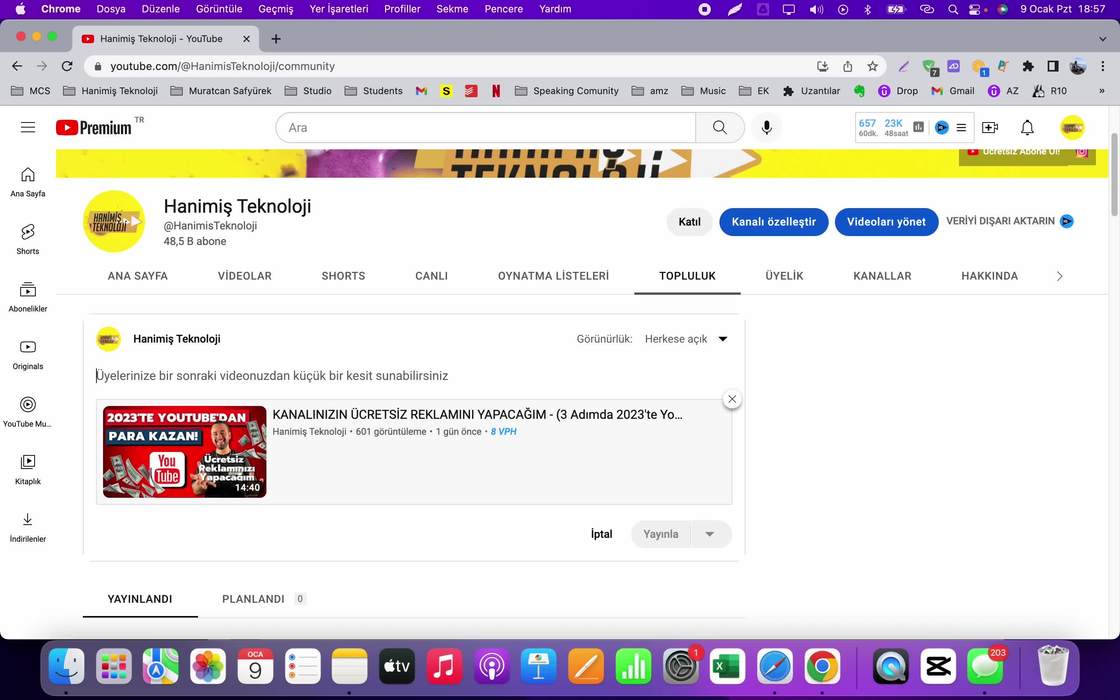
Task: Open Messages app in the Dock
Action: coord(985,667)
